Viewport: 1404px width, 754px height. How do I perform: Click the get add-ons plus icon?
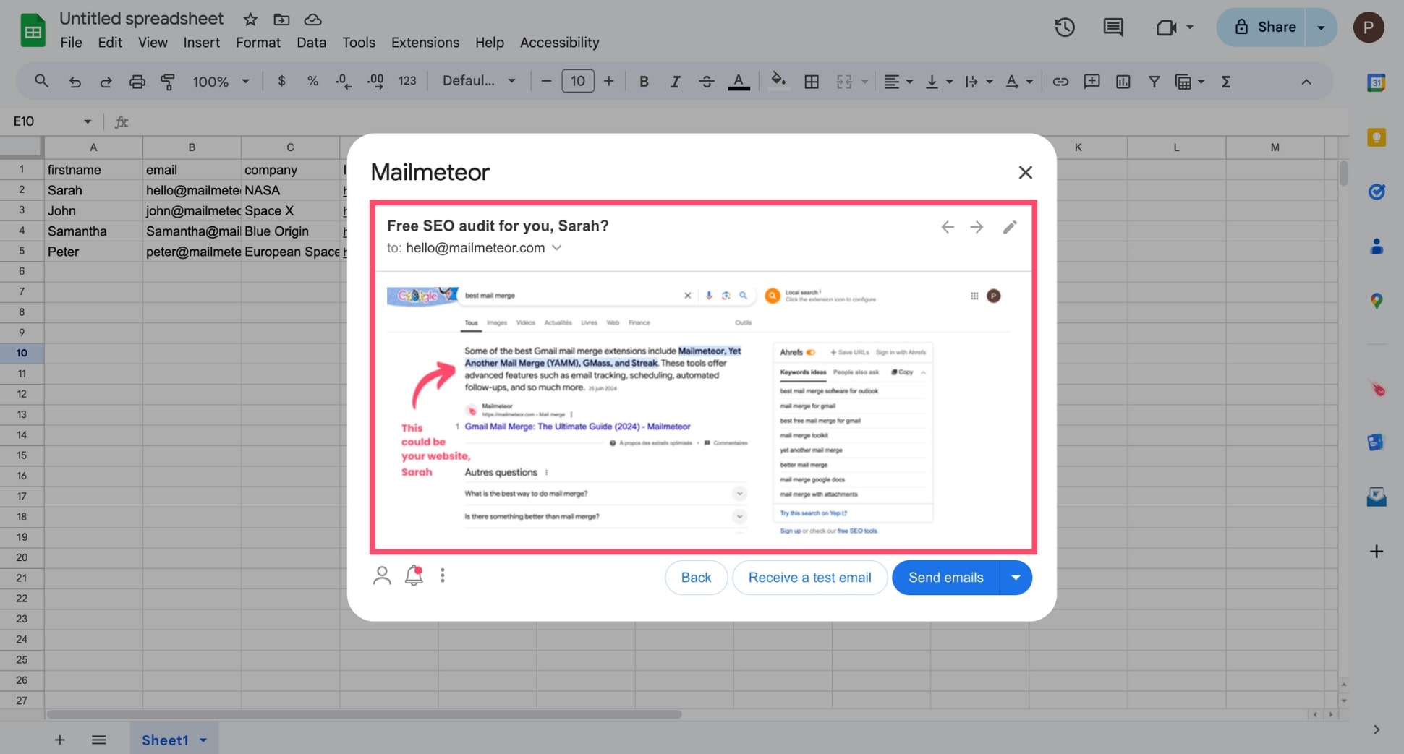[1377, 552]
